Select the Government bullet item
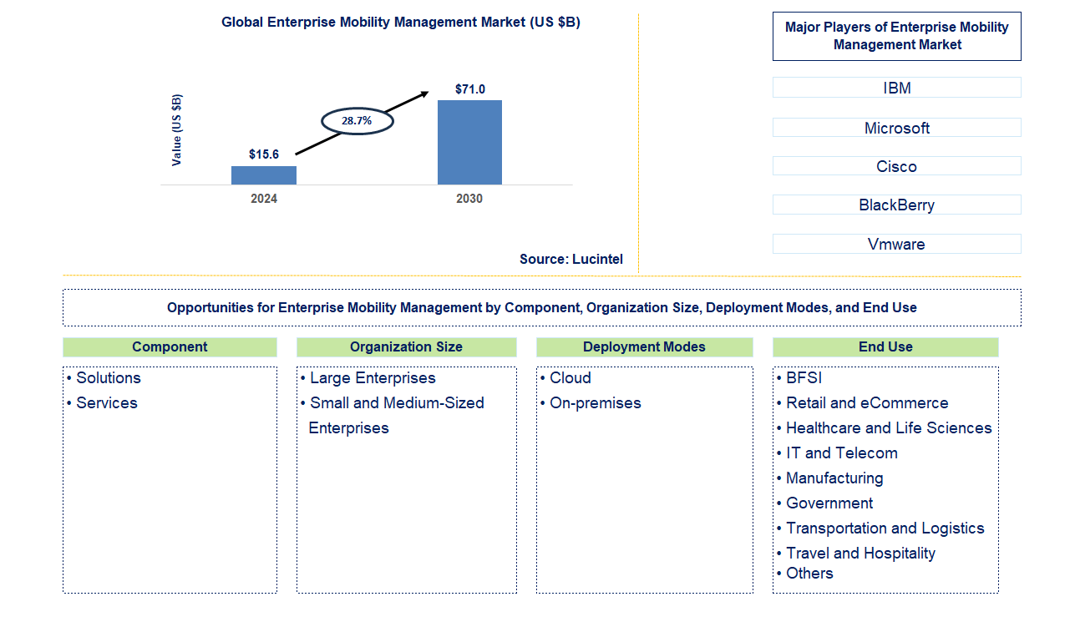The height and width of the screenshot is (627, 1075). [x=825, y=503]
